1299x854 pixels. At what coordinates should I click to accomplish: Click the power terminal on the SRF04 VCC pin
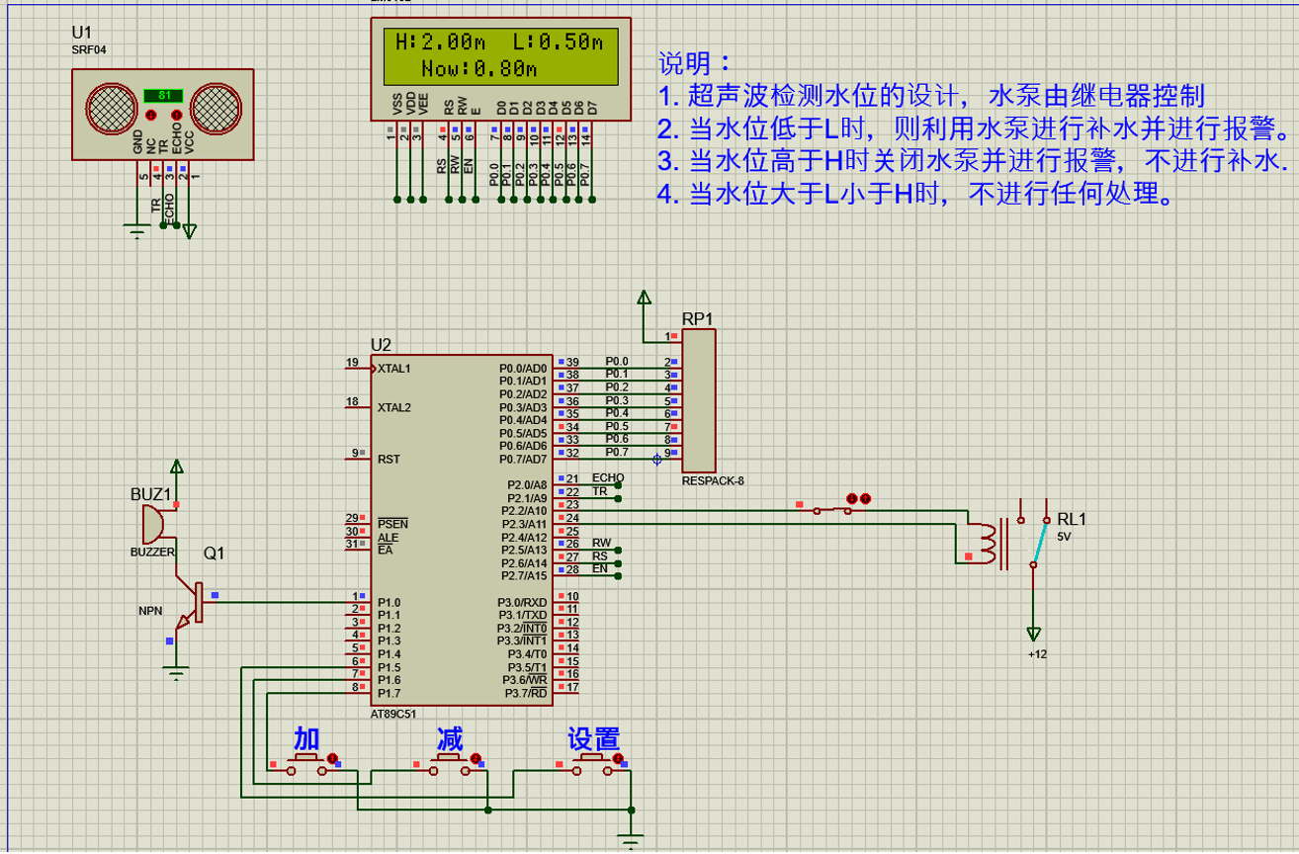tap(190, 231)
